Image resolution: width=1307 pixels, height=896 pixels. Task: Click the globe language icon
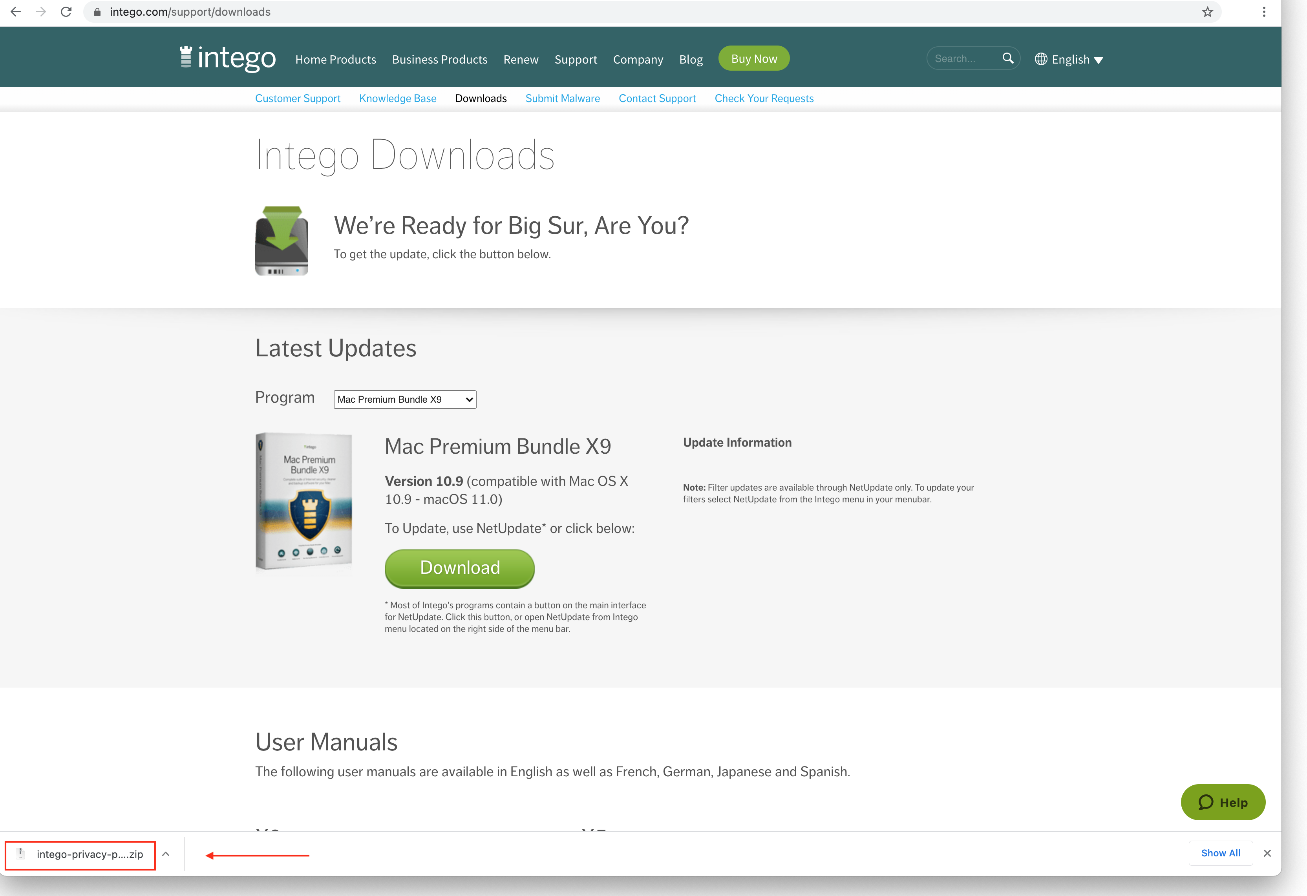coord(1041,59)
